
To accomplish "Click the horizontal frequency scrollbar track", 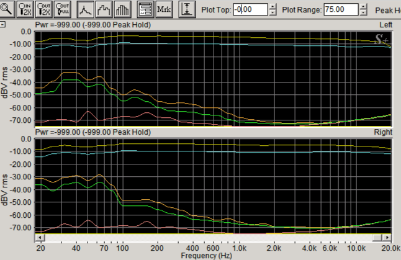I will pyautogui.click(x=209, y=238).
